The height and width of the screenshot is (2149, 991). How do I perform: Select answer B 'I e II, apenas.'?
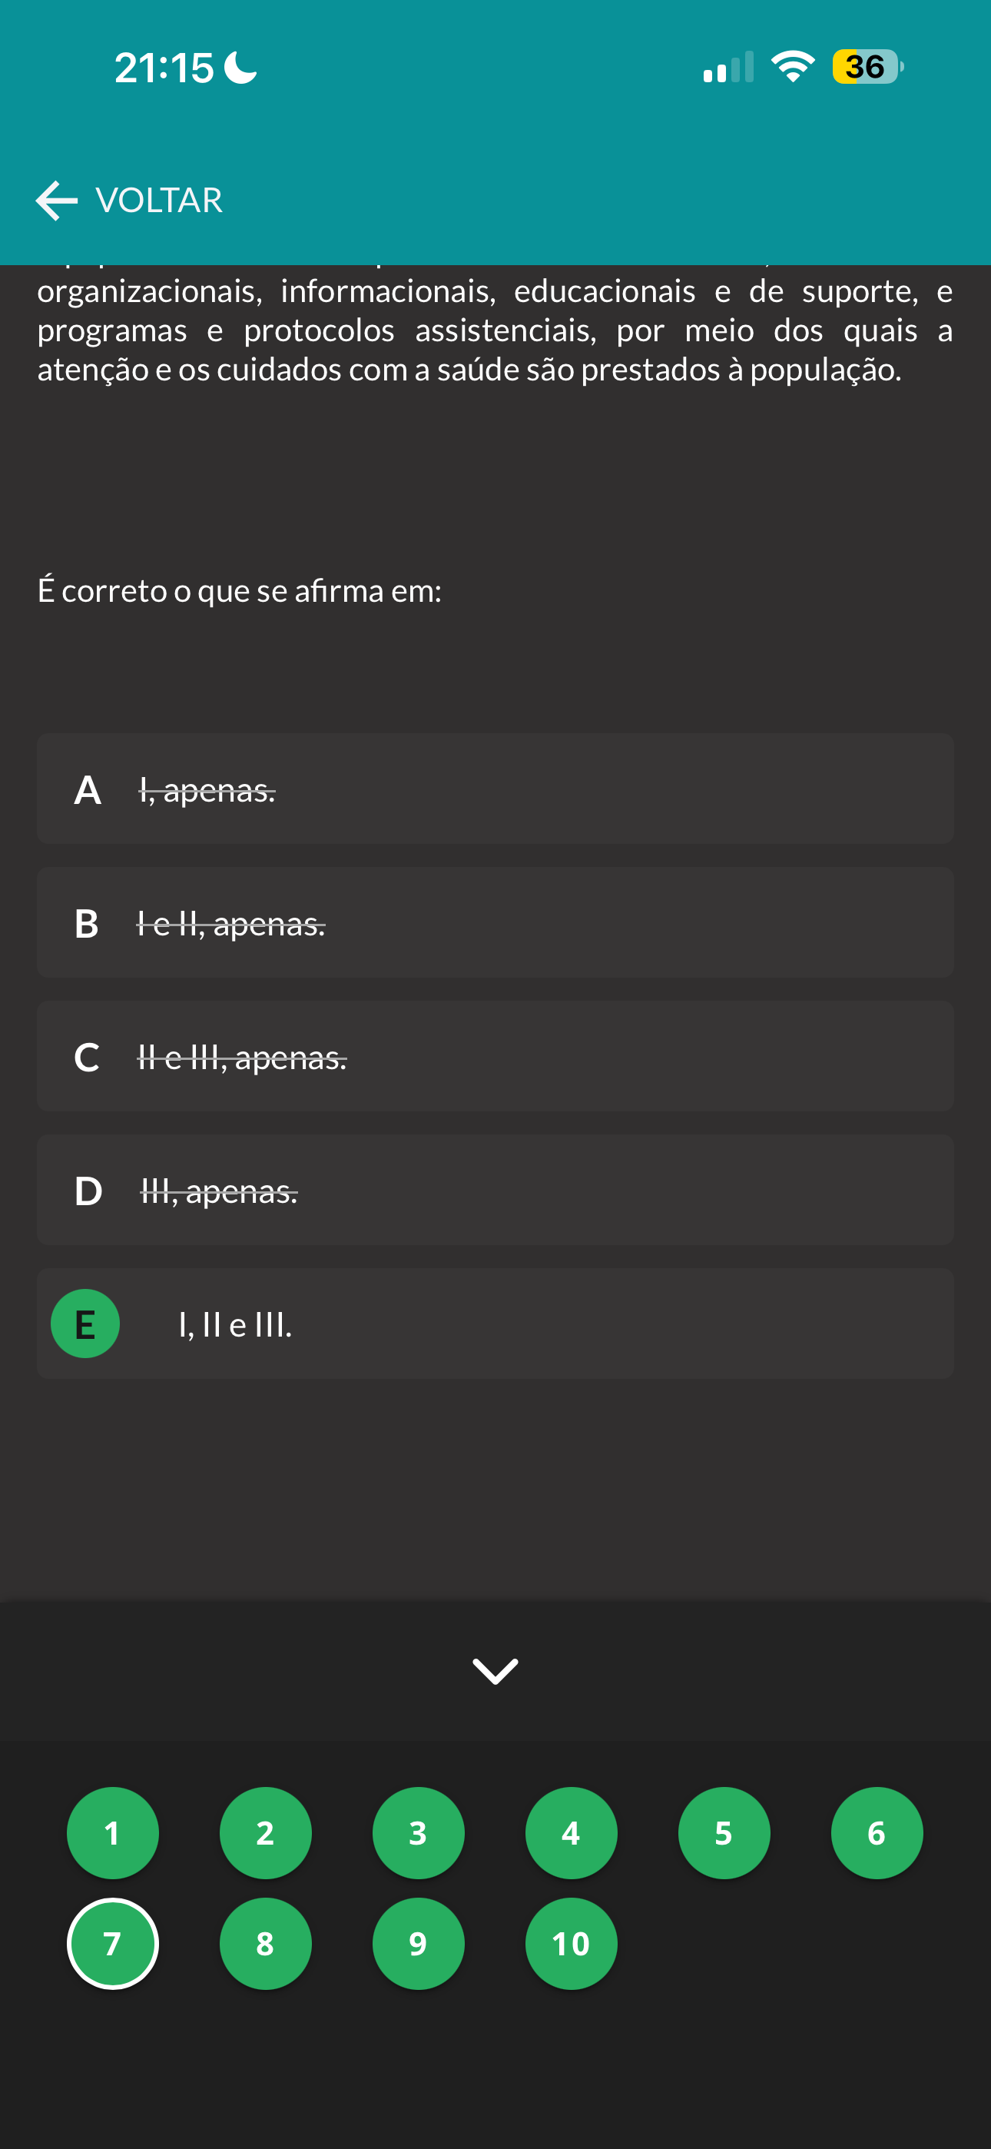click(x=495, y=922)
